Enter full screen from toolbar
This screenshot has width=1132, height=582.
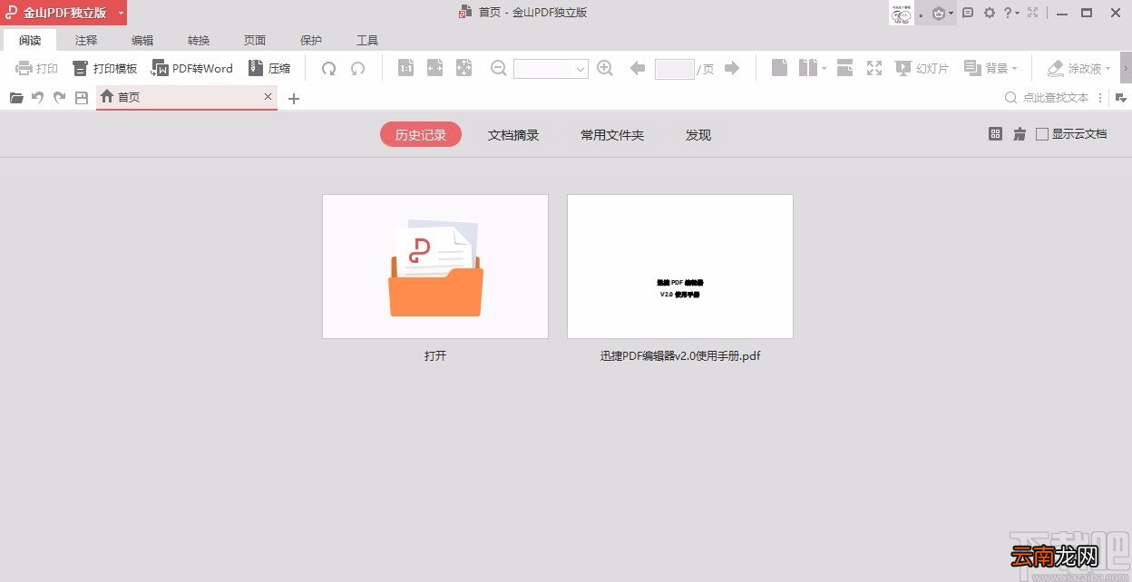click(x=874, y=68)
